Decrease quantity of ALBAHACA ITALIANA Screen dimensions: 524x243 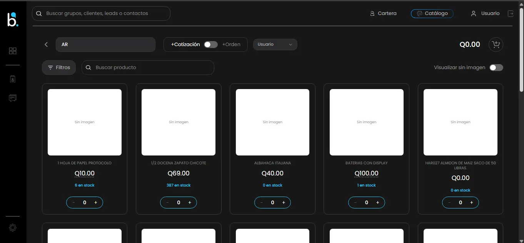262,203
